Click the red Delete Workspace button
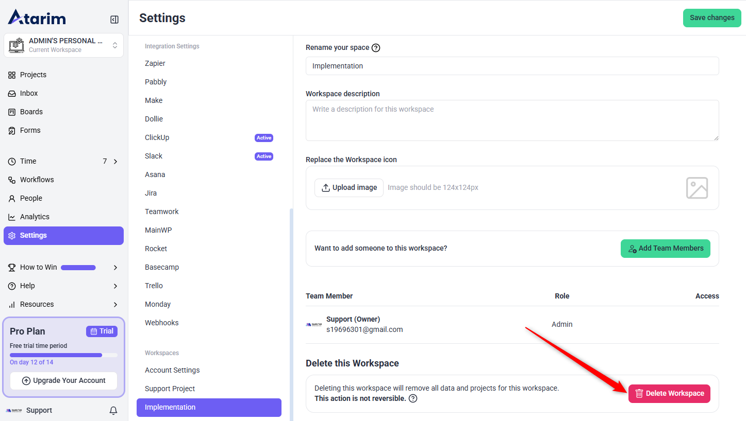The width and height of the screenshot is (746, 421). (669, 394)
